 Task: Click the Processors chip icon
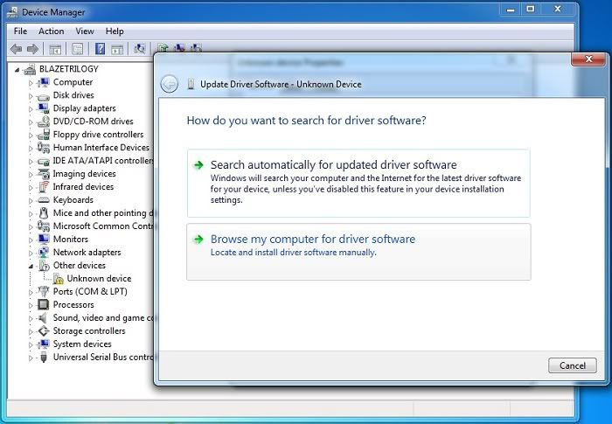(x=44, y=304)
